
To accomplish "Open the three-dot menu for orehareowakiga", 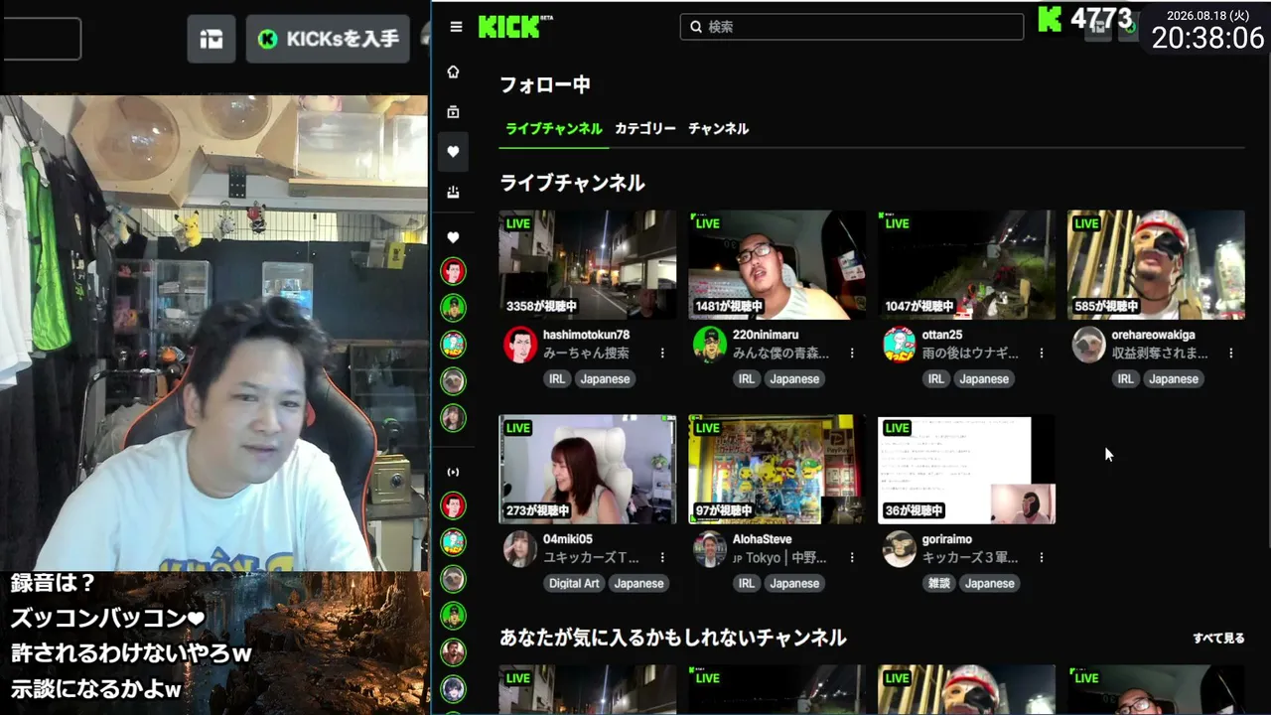I will (1231, 353).
